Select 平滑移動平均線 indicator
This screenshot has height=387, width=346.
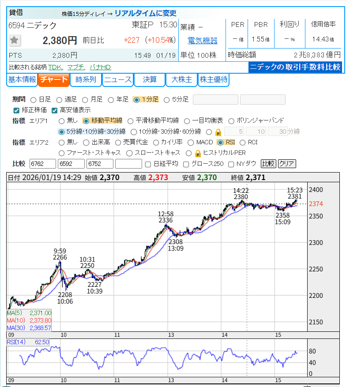(x=130, y=121)
